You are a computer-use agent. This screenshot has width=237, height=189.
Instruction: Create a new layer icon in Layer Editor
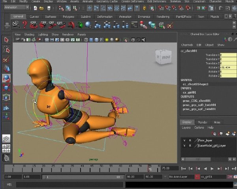coord(228,133)
